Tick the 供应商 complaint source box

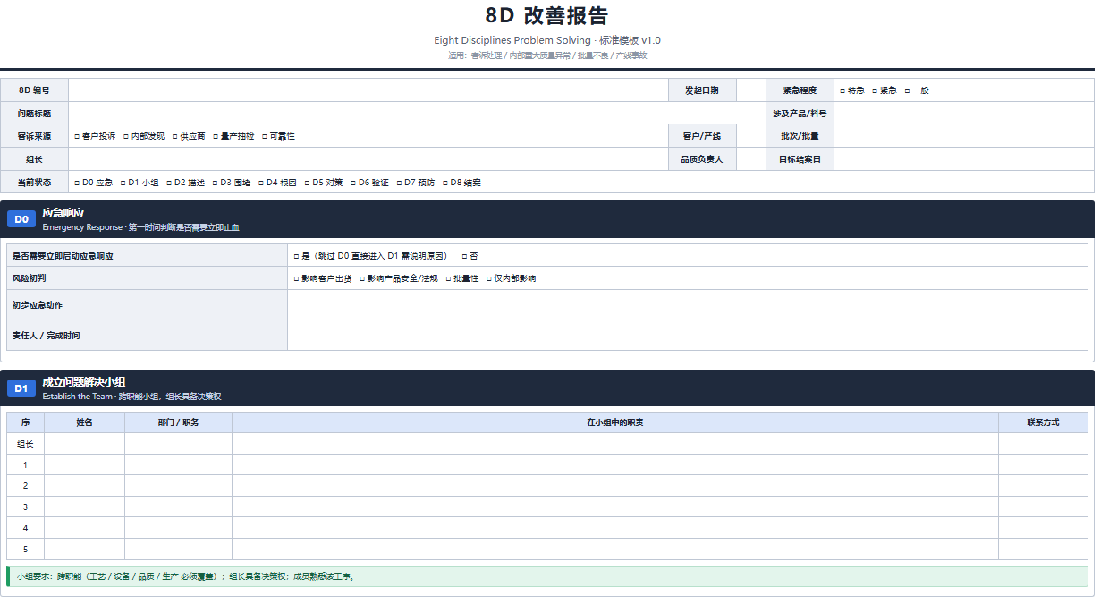(x=175, y=136)
